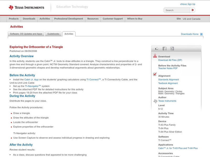
Task: Click Math: Geometry: Triangles subject entry
Action: coord(171,93)
